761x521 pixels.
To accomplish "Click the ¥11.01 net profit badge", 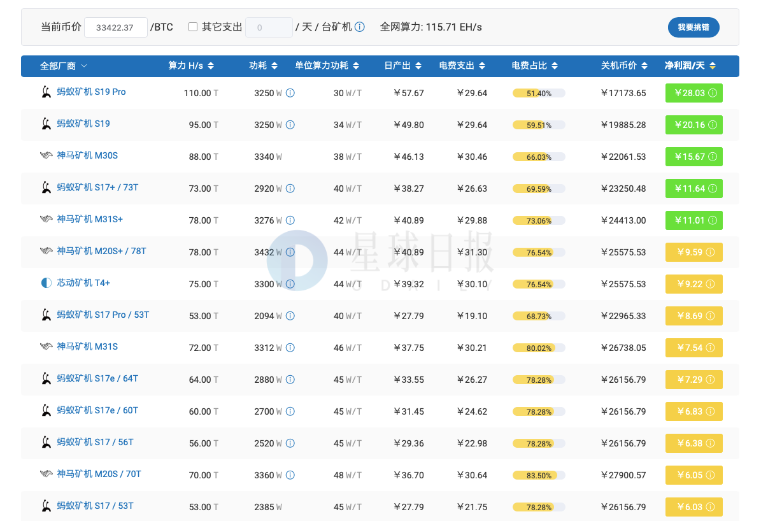I will [x=694, y=220].
